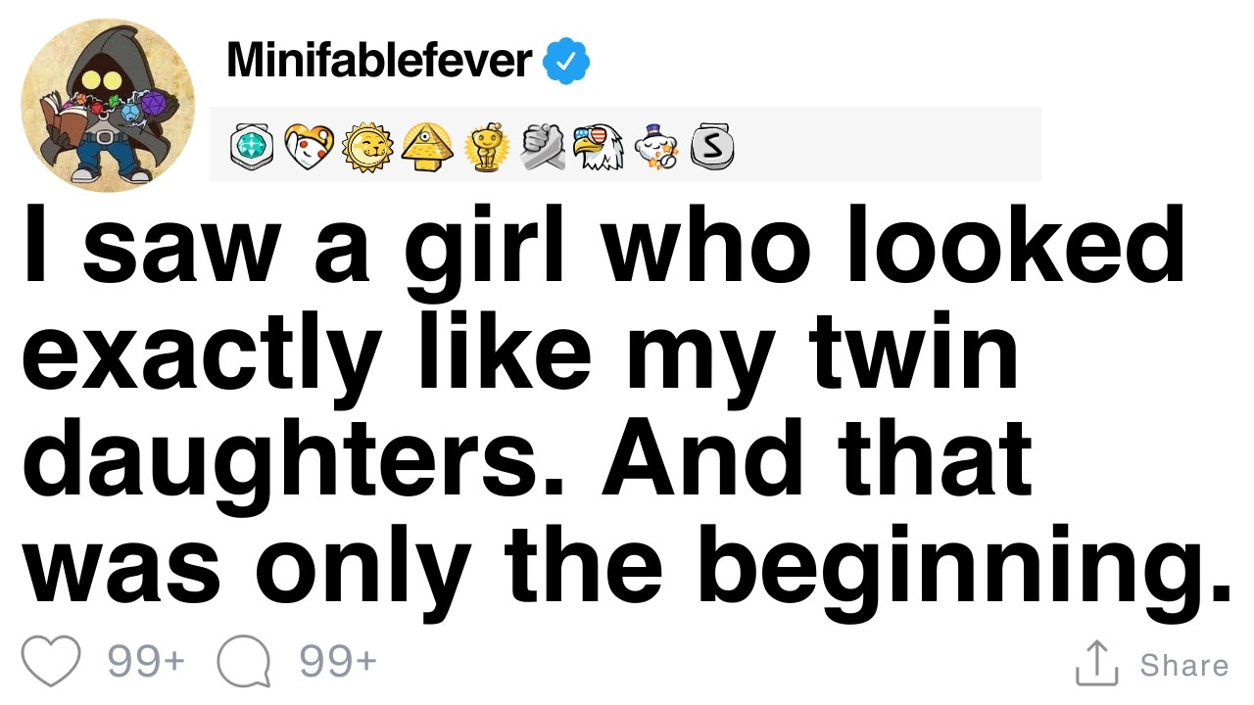Screen dimensions: 1254x705
Task: Click the share upload arrow icon
Action: pyautogui.click(x=1097, y=662)
